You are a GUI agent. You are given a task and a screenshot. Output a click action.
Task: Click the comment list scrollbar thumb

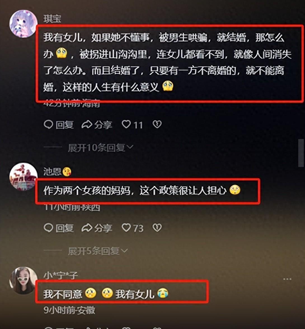tap(301, 153)
